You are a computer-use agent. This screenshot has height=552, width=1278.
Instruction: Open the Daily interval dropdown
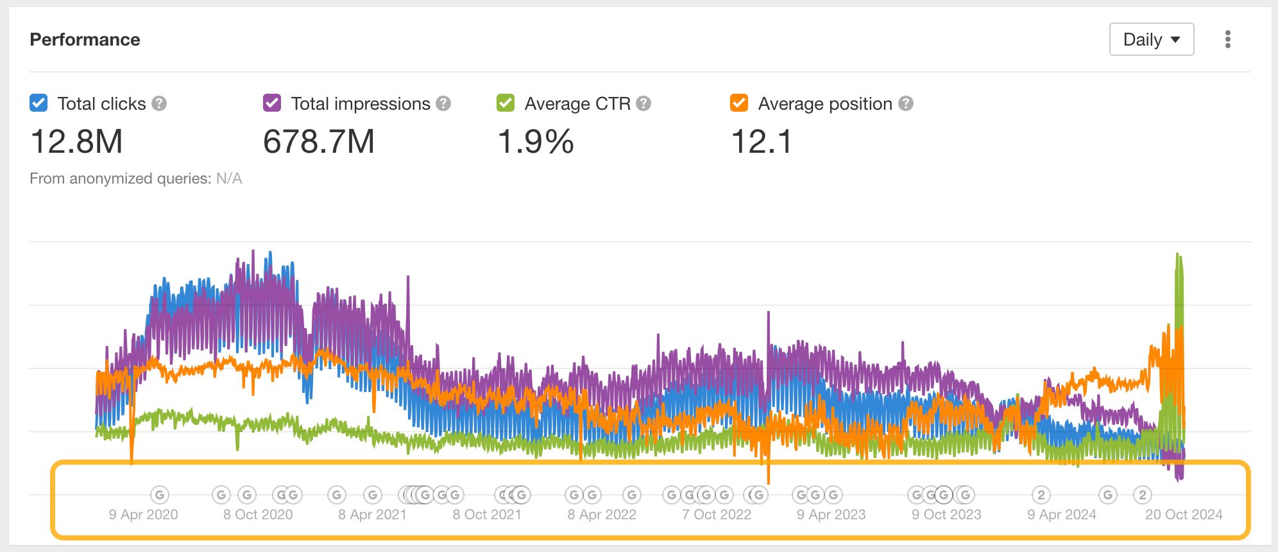point(1151,40)
